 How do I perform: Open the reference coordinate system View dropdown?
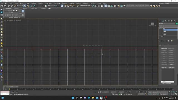pos(51,6)
